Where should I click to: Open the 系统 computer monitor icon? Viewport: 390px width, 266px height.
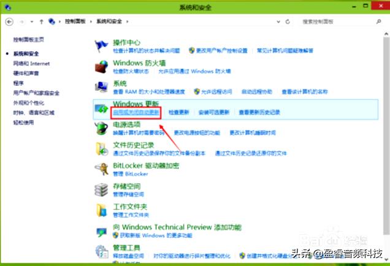(x=101, y=88)
